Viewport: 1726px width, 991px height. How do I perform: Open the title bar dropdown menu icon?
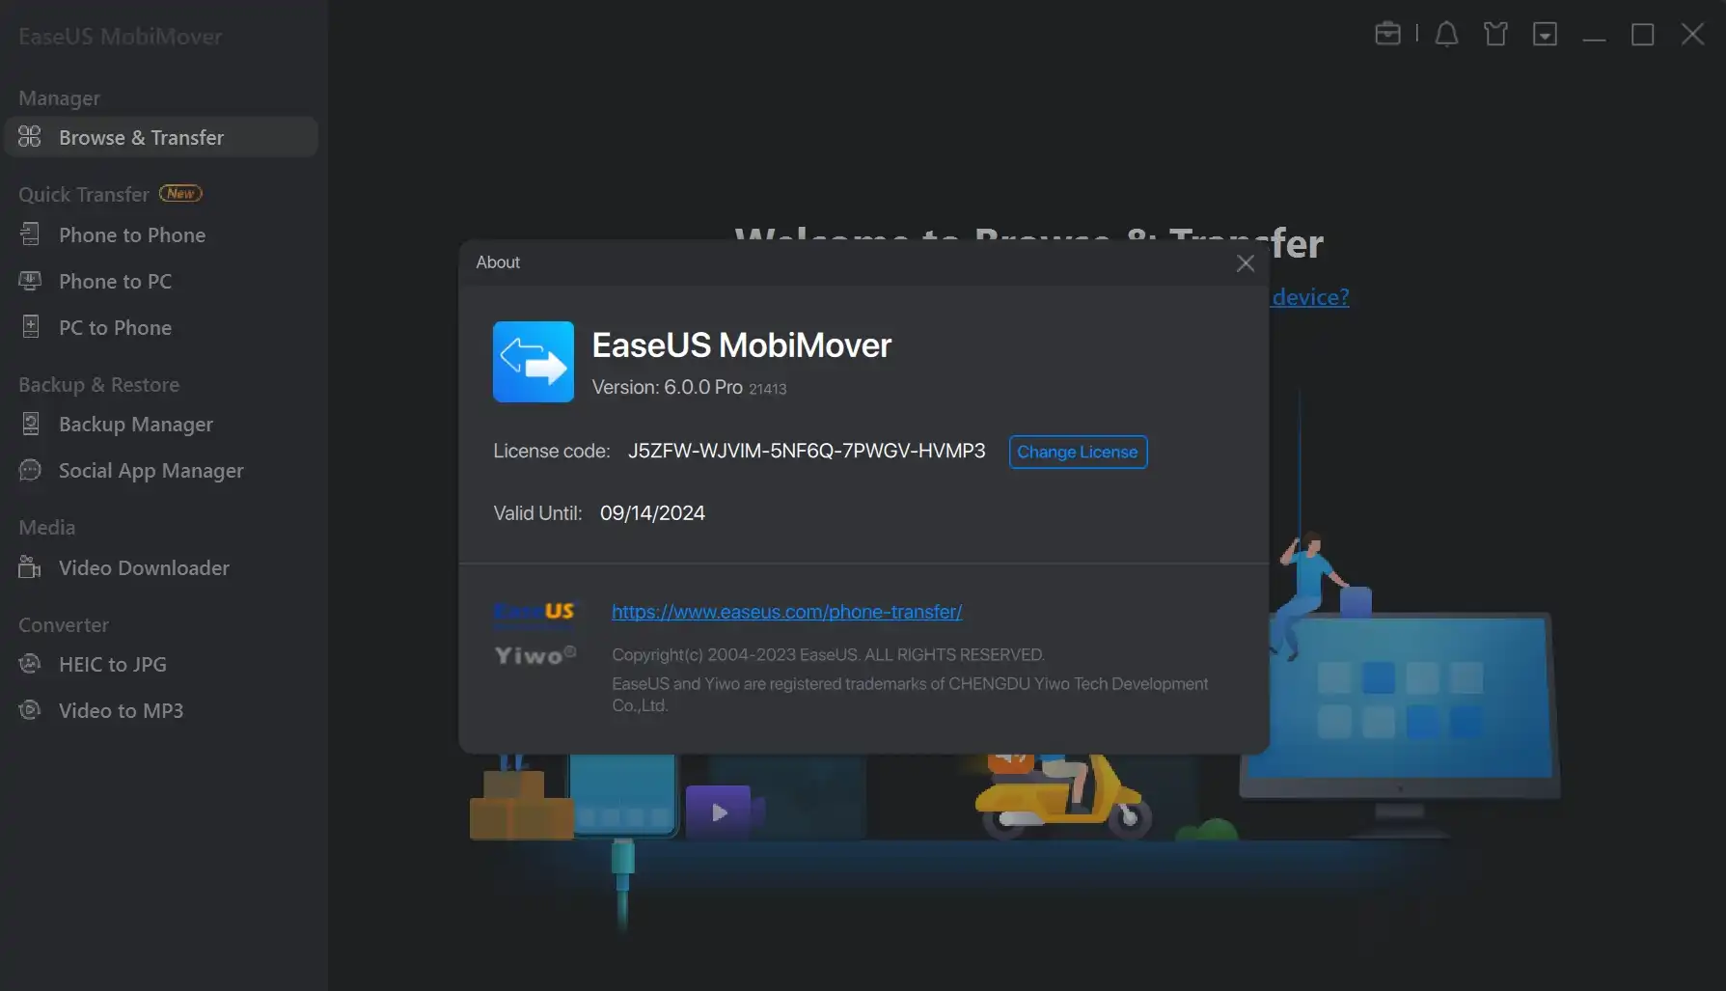point(1545,35)
